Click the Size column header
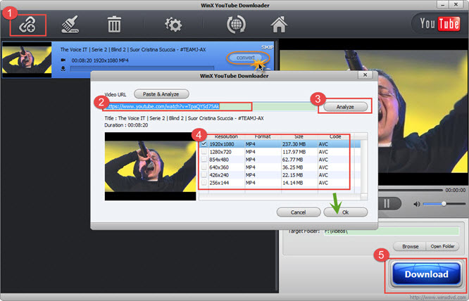 [x=299, y=136]
